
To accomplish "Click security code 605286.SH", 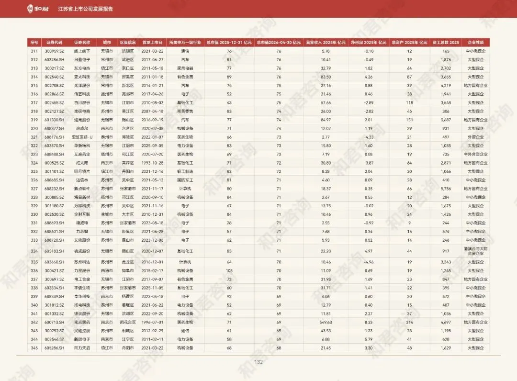I will (x=55, y=347).
